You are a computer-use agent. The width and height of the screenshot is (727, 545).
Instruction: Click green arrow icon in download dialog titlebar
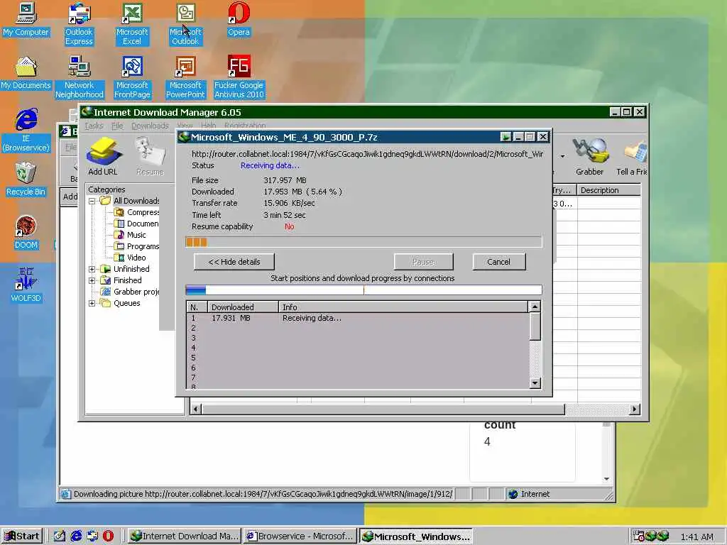505,137
